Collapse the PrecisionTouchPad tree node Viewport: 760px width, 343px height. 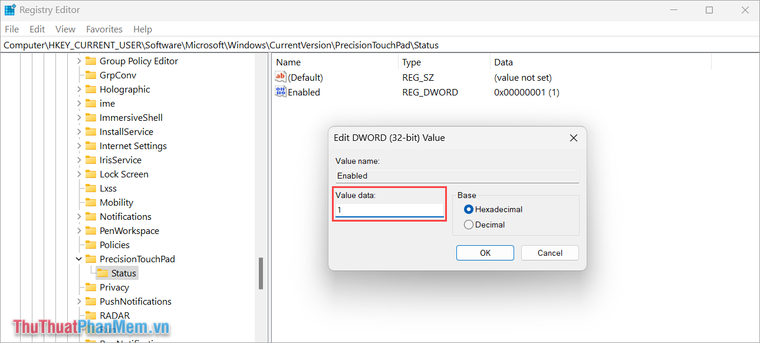tap(78, 259)
